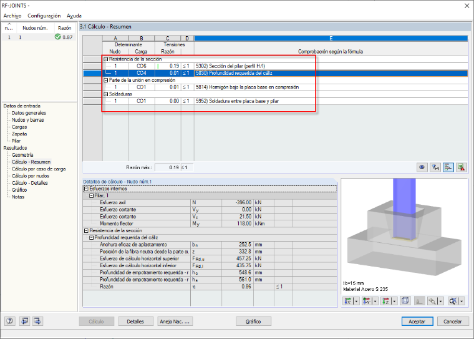Viewport: 474px width, 339px height.
Task: Collapse Resistencia de la sección group in summary
Action: (106, 59)
